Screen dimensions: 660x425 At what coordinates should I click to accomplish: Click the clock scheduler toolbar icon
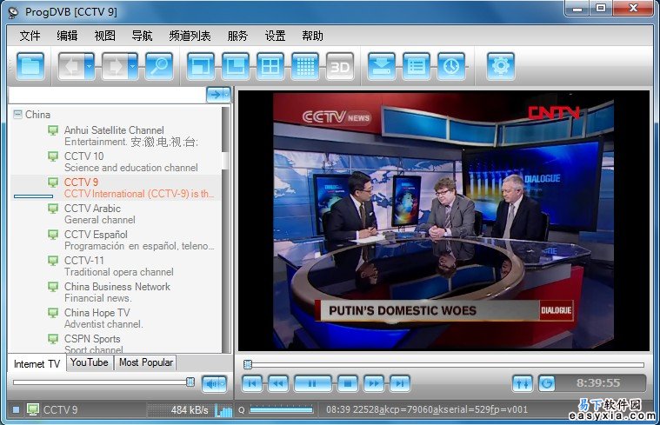pyautogui.click(x=450, y=66)
